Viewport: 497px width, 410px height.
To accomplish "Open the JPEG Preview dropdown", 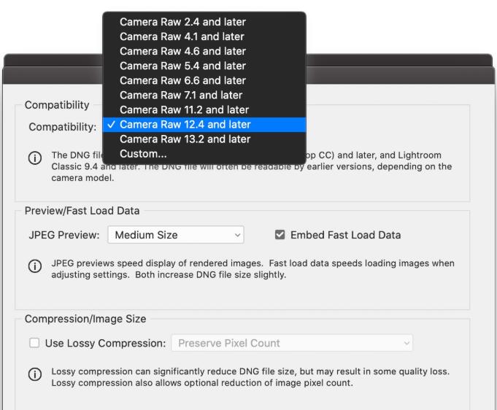I will point(175,235).
